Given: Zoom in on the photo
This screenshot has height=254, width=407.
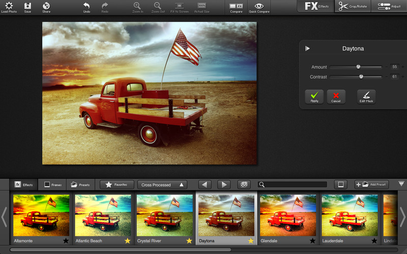Looking at the screenshot, I should tap(137, 6).
